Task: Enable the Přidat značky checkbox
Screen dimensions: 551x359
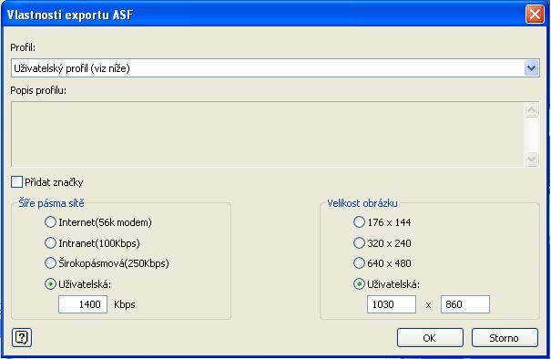Action: [x=16, y=182]
